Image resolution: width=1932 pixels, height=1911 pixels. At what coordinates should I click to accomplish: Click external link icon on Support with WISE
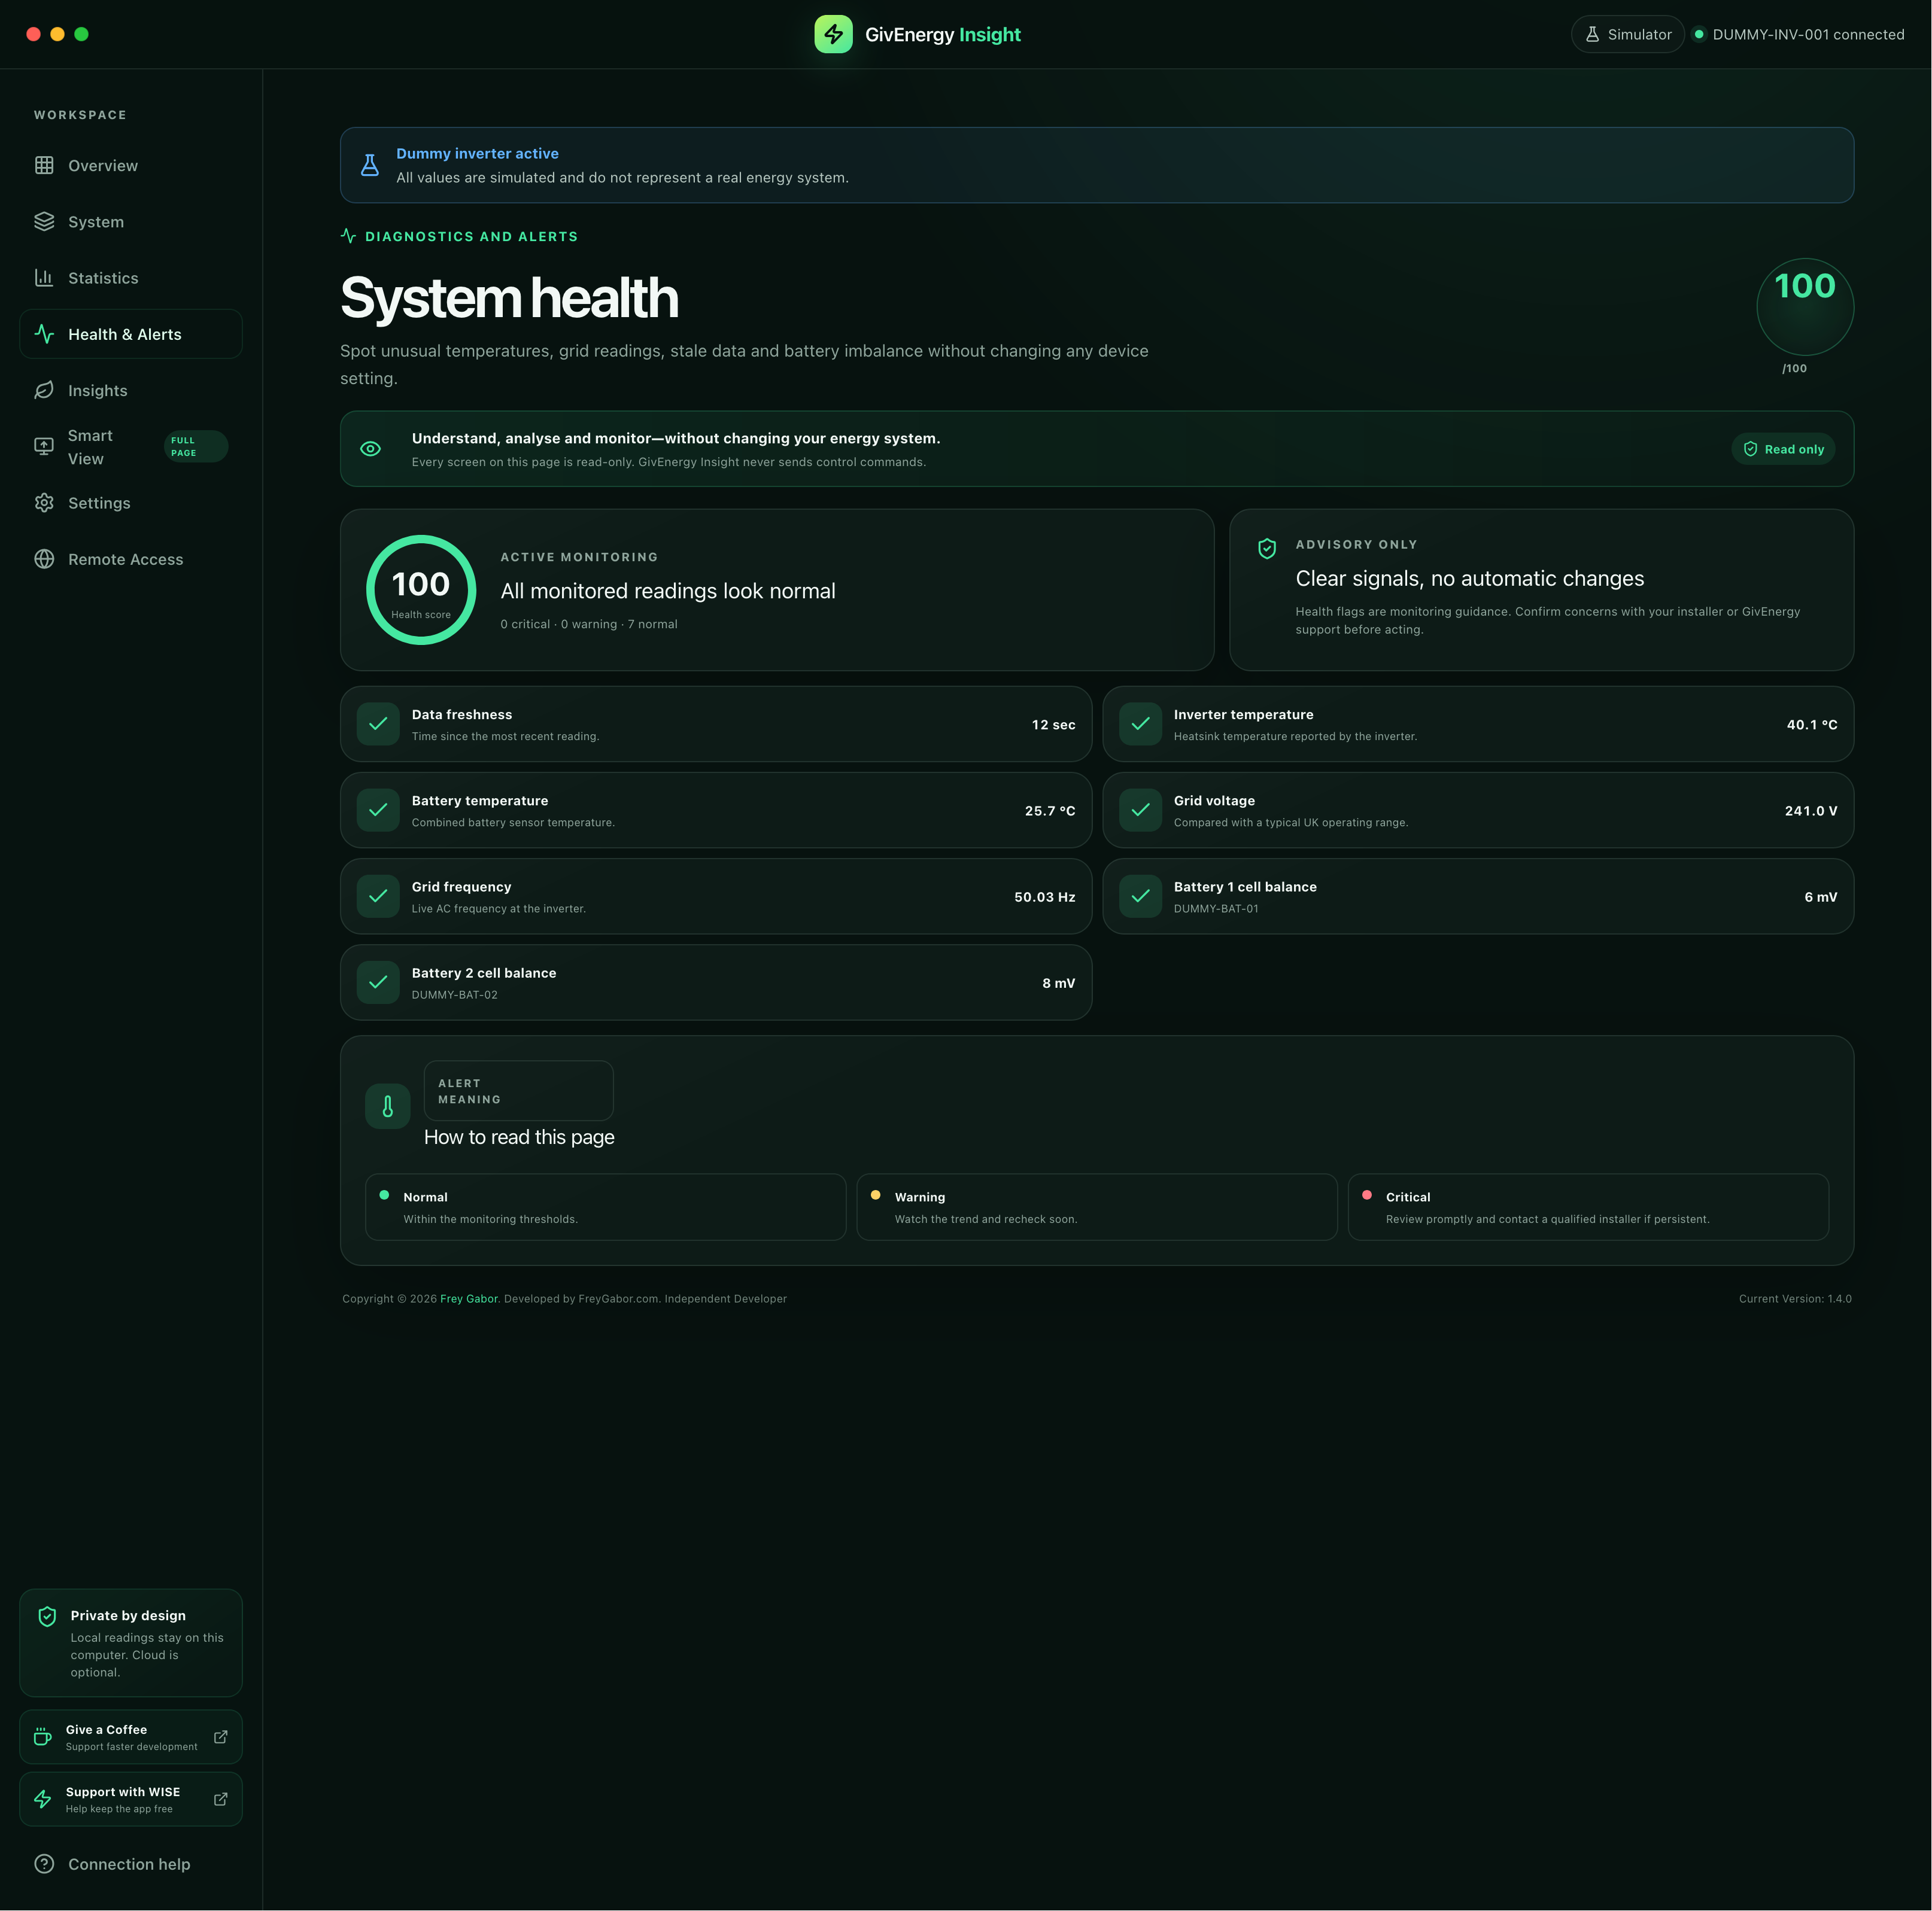[221, 1799]
